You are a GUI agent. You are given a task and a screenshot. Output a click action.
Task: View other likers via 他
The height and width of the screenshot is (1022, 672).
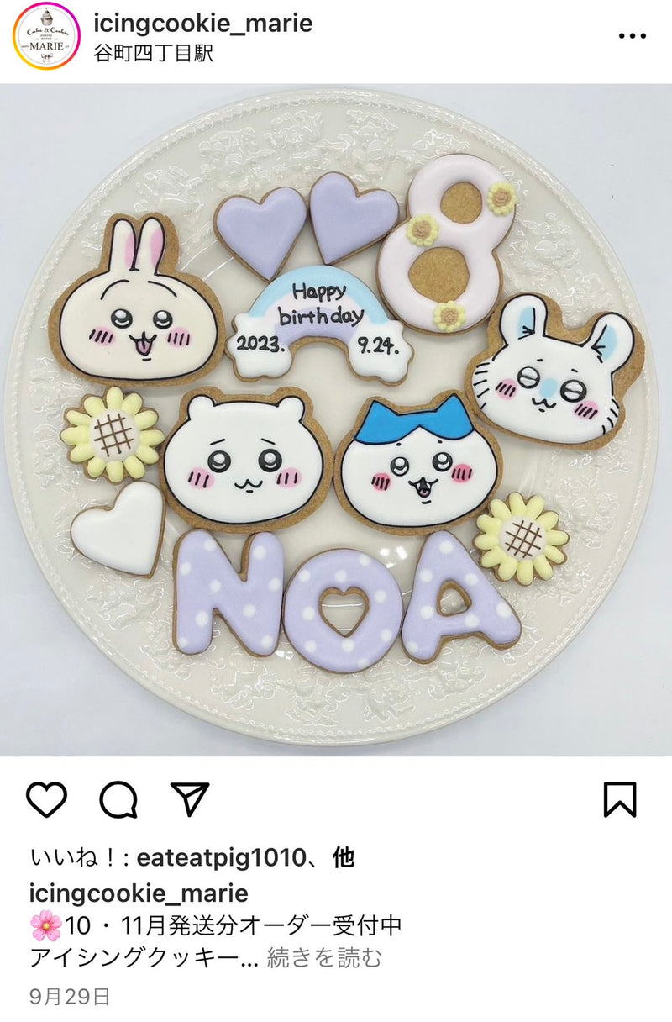[343, 858]
